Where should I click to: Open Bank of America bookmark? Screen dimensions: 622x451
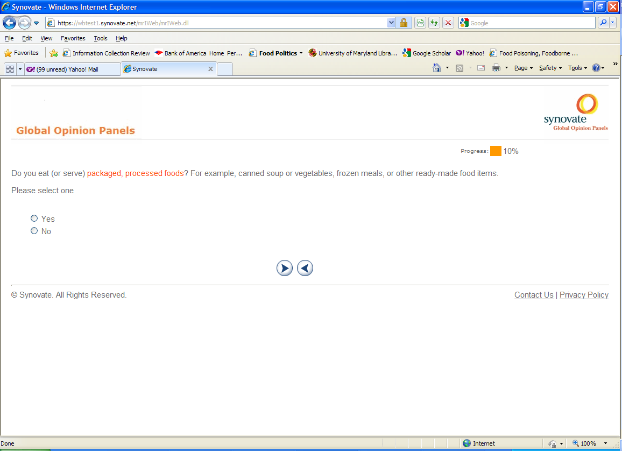(199, 53)
